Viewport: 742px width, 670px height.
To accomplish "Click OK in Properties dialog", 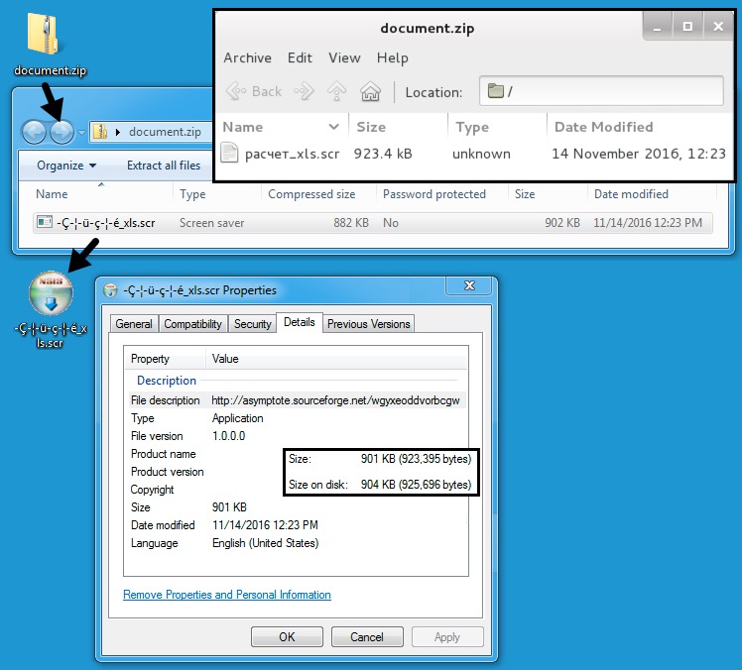I will pos(287,637).
